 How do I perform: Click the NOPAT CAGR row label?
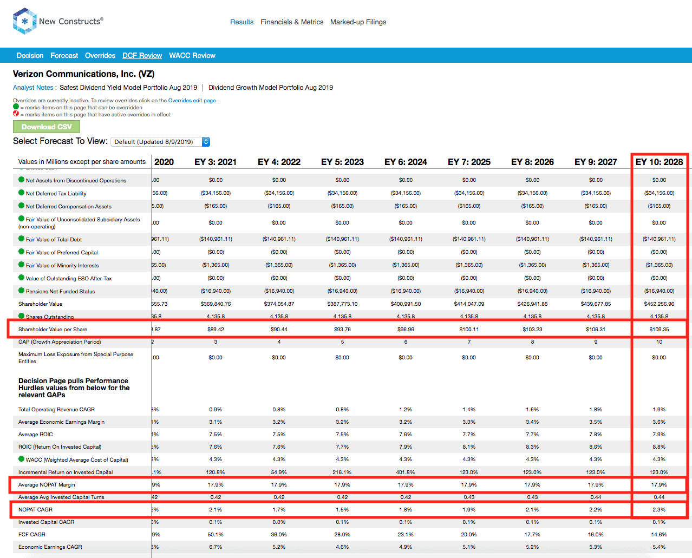(x=35, y=510)
